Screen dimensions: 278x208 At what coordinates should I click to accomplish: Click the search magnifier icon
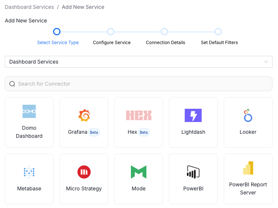tap(12, 84)
